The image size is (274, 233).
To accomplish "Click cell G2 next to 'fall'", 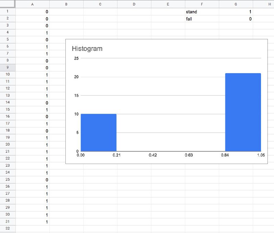I will [236, 19].
